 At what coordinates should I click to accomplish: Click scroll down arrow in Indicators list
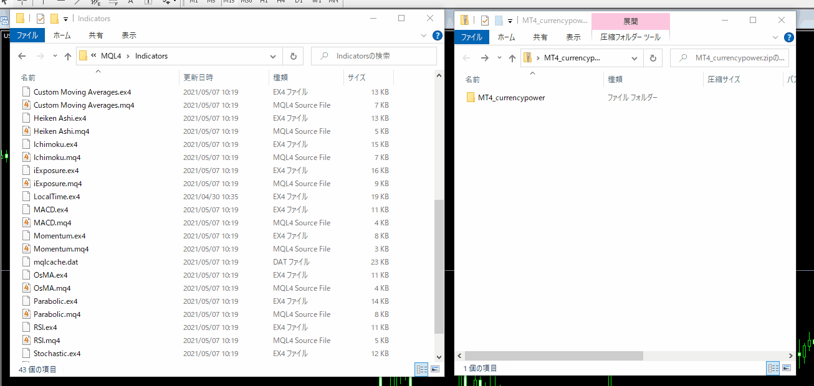click(439, 357)
